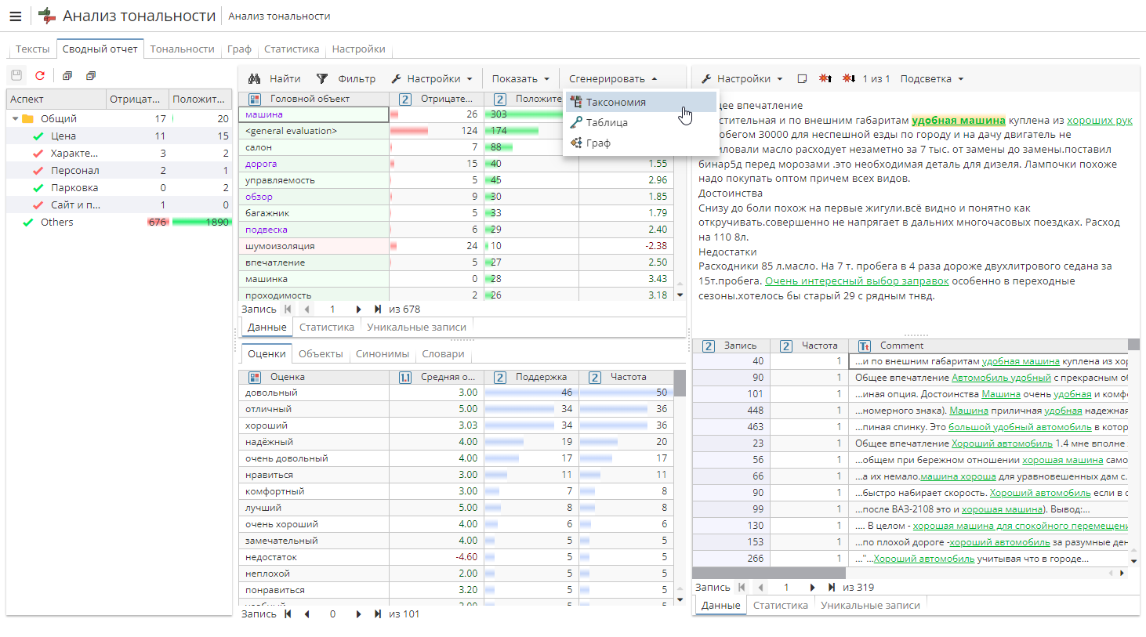Click highlighted удобная машина link
1146x637 pixels.
[x=958, y=120]
